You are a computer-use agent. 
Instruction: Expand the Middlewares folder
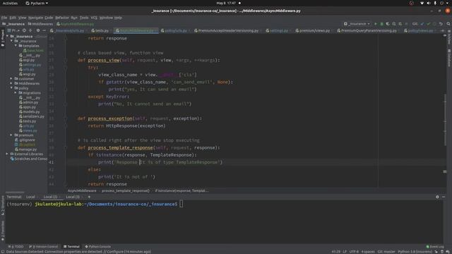click(x=11, y=83)
